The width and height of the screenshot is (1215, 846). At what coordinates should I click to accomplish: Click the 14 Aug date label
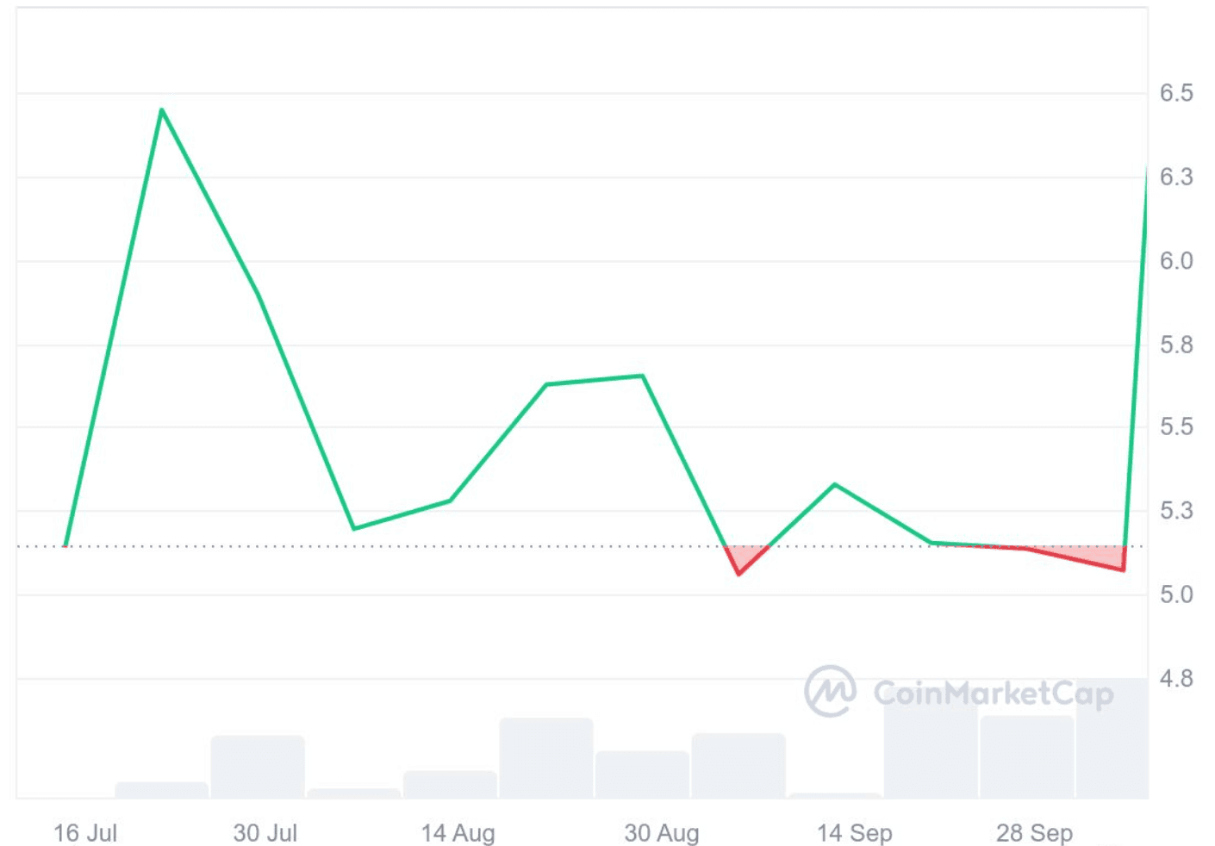point(458,833)
